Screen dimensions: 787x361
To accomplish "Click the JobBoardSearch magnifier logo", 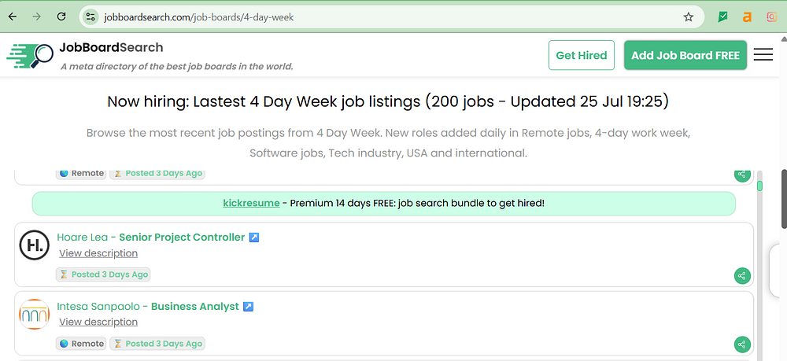I will [31, 55].
